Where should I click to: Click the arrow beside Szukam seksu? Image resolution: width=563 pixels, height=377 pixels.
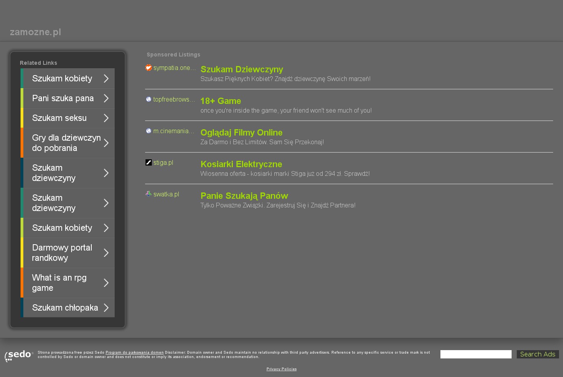click(x=106, y=118)
